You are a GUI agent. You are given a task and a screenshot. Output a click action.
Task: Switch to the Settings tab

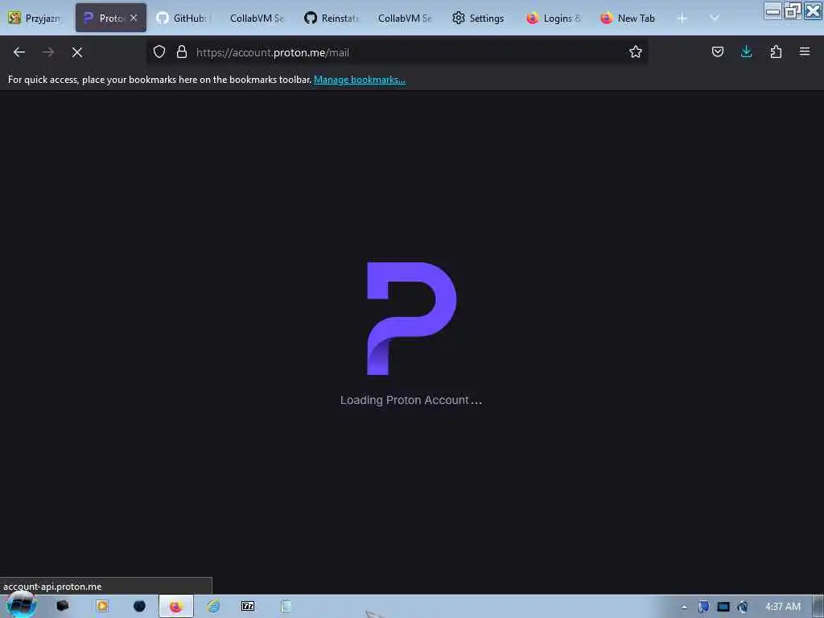pos(479,18)
